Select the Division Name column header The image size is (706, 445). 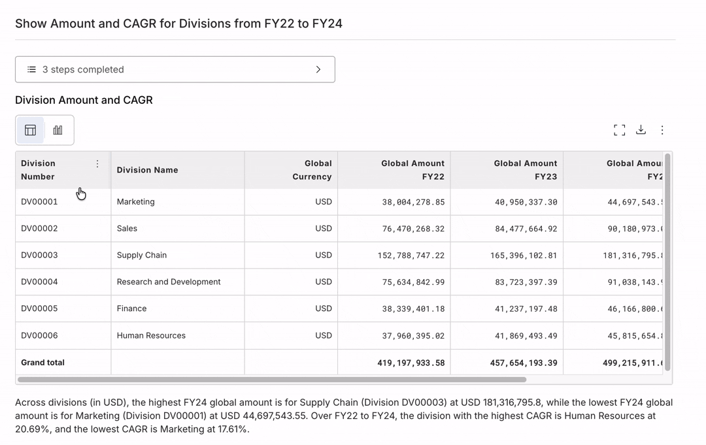pos(148,170)
